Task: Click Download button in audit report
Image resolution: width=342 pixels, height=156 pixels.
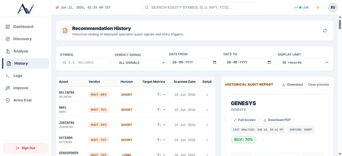Action: [292, 85]
